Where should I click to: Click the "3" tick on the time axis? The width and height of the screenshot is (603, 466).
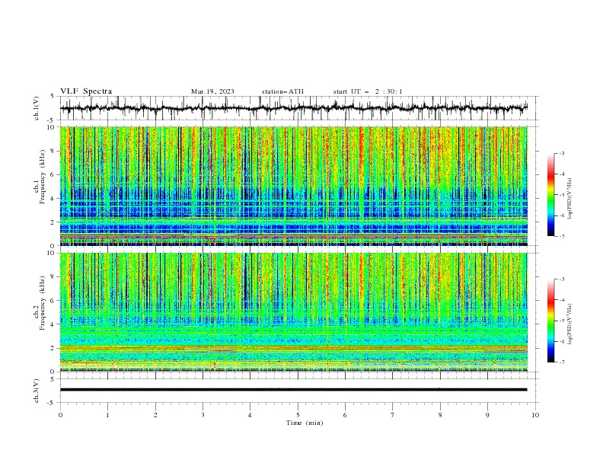pyautogui.click(x=203, y=415)
